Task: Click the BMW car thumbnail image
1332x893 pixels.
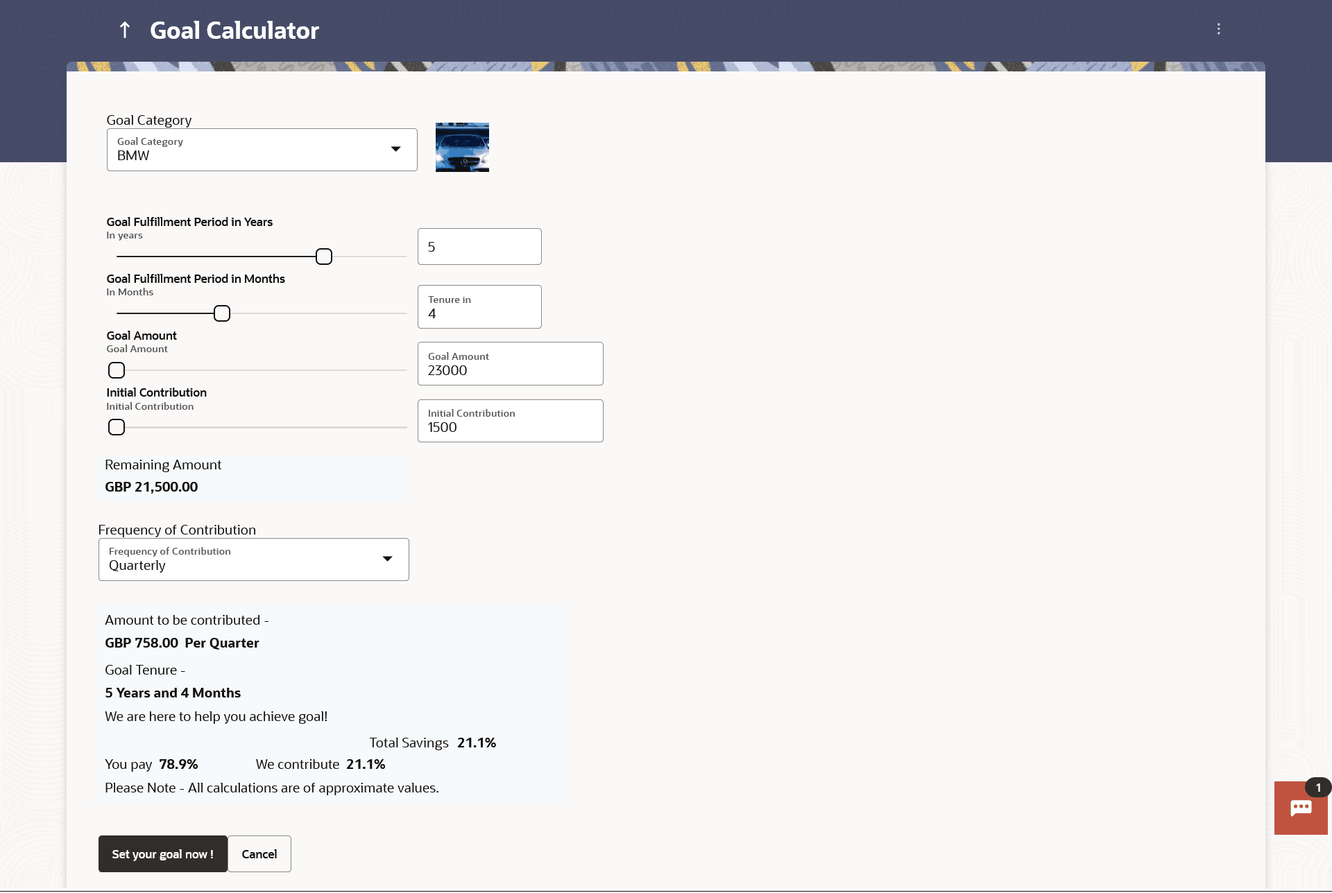Action: (x=462, y=148)
